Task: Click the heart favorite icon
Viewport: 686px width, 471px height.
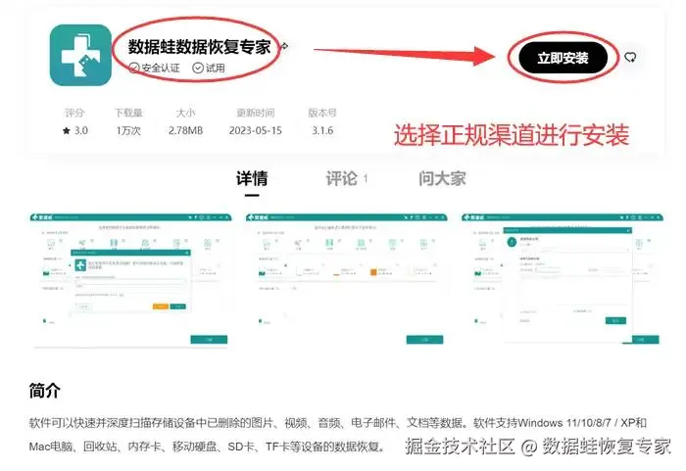Action: pos(630,58)
